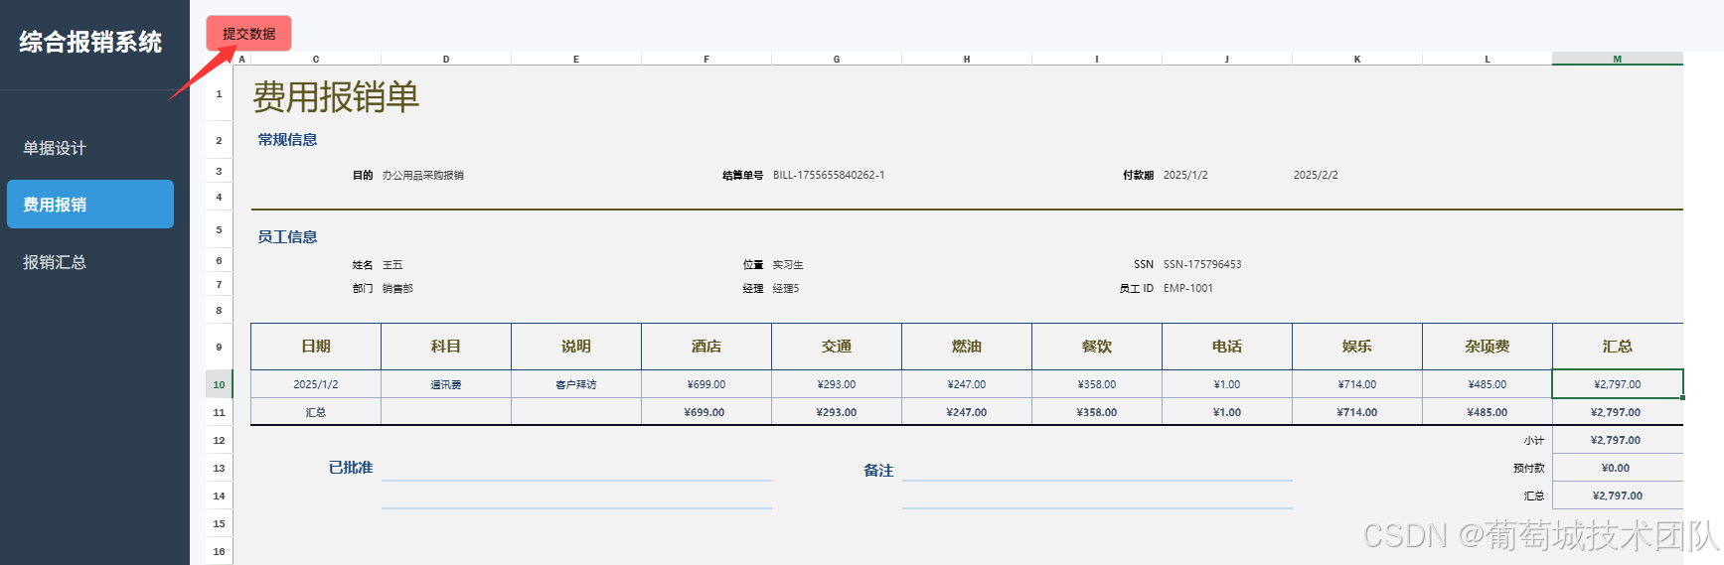The image size is (1724, 565).
Task: Click the 综合报销系统 app title
Action: click(90, 42)
